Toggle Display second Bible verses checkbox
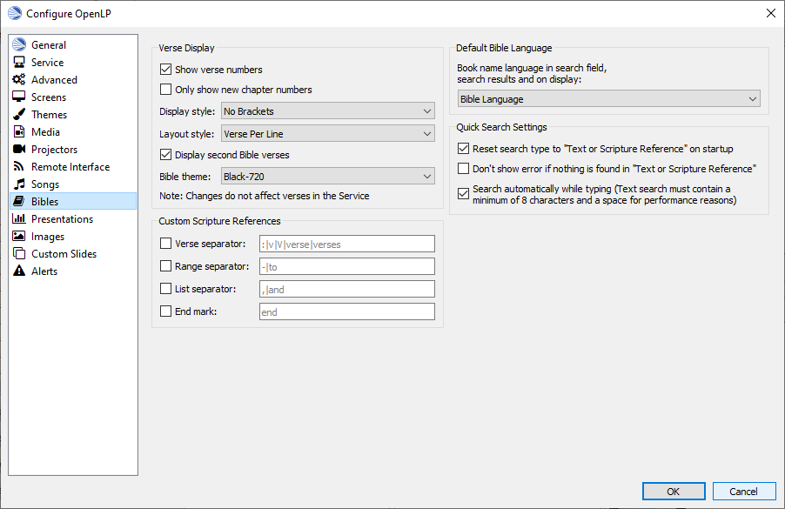This screenshot has width=785, height=509. point(165,155)
